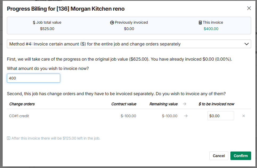Click the $400.00 This invoice amount
The width and height of the screenshot is (257, 168).
[x=211, y=29]
